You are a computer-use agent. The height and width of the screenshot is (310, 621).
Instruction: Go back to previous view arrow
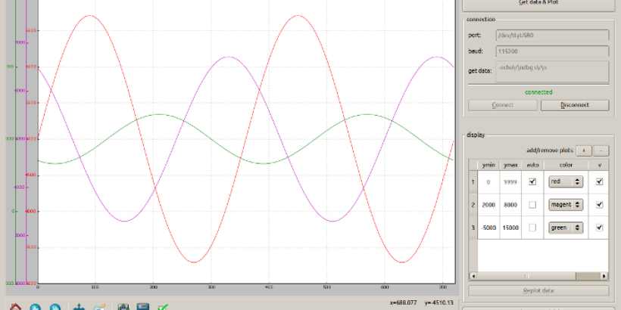click(x=36, y=307)
